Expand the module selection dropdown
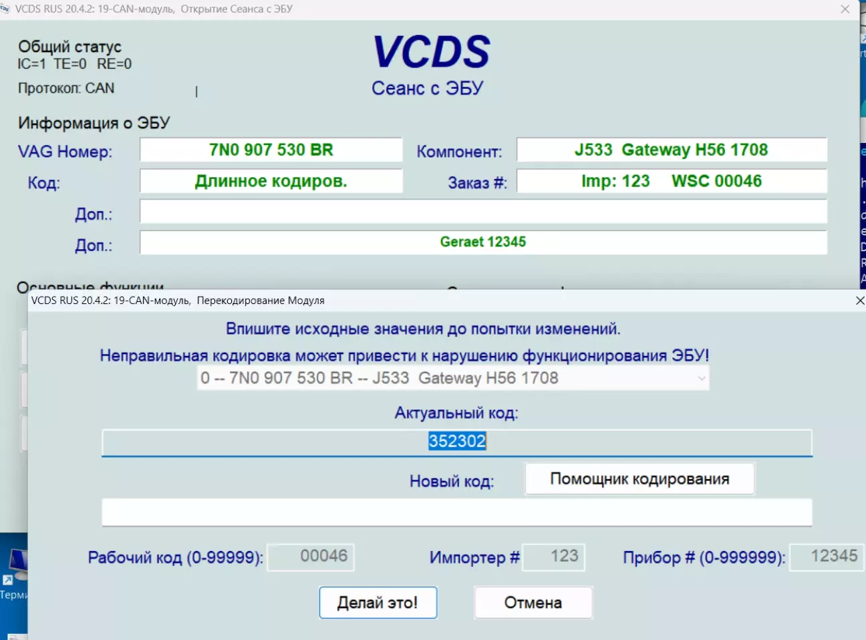 (701, 378)
